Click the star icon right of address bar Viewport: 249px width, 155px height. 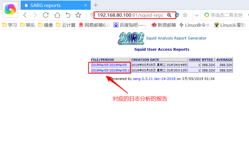pyautogui.click(x=185, y=15)
